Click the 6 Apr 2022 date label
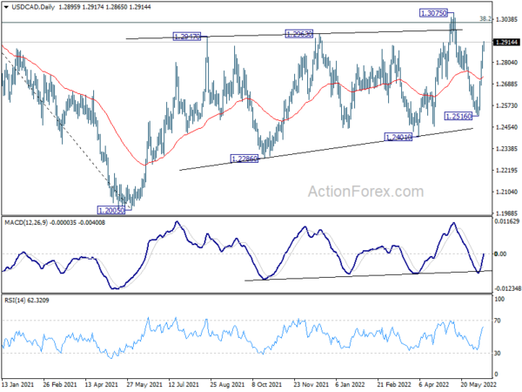This screenshot has width=522, height=392. pos(434,385)
